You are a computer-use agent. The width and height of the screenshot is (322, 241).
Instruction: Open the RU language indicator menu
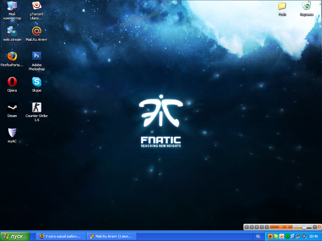tap(258, 236)
